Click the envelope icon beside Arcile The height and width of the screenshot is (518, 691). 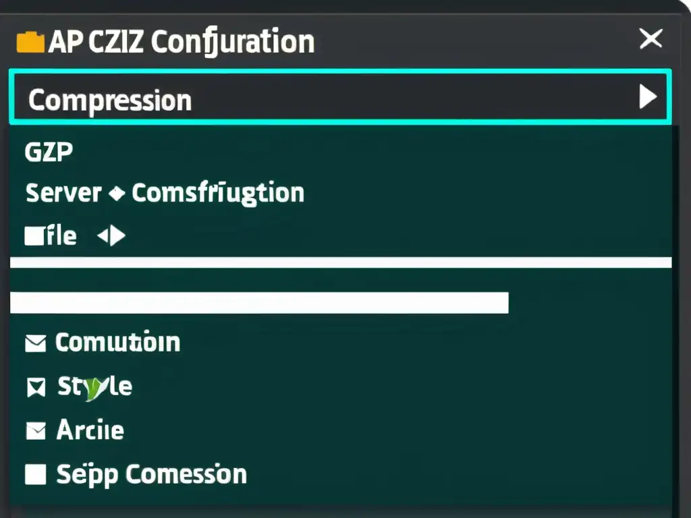pyautogui.click(x=34, y=430)
